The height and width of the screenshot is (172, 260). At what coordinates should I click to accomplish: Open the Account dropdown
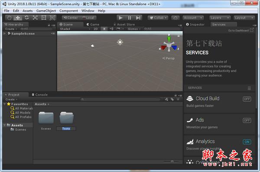[193, 18]
